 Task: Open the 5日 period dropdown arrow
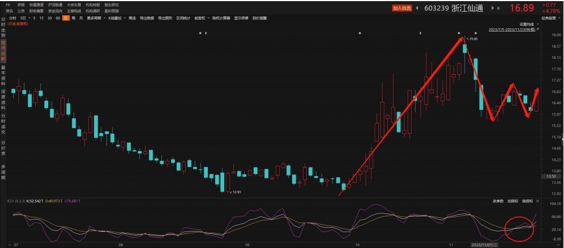(x=29, y=18)
